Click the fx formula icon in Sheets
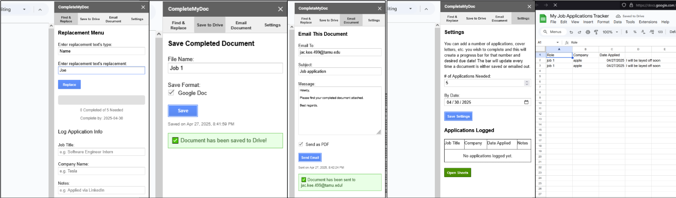676x198 pixels. coord(567,42)
